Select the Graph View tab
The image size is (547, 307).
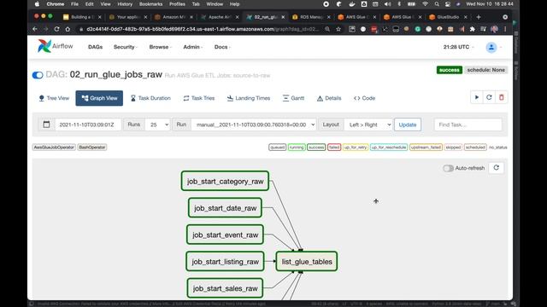(99, 98)
